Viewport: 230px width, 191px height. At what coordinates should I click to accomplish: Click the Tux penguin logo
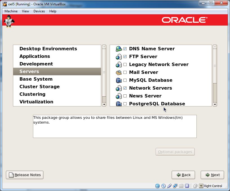coord(9,21)
